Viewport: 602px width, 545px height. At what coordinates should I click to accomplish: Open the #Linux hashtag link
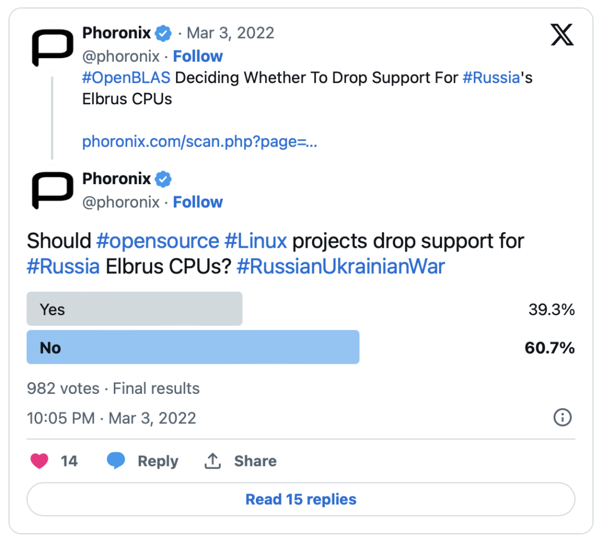coord(255,241)
